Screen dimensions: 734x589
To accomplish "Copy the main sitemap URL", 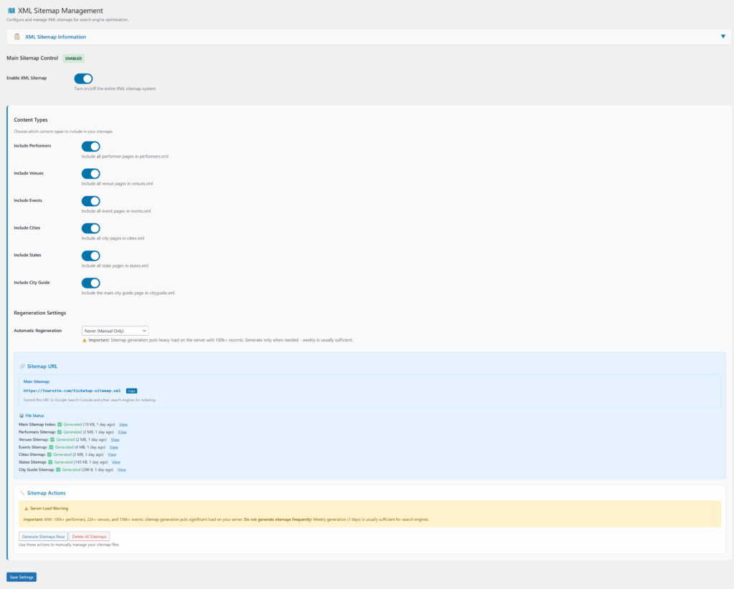I will pyautogui.click(x=132, y=391).
